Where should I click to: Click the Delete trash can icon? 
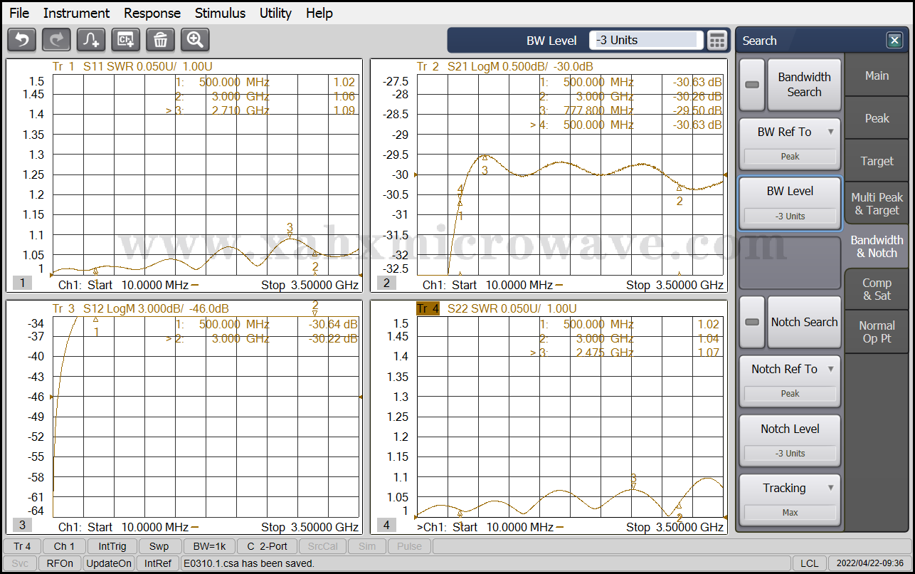pyautogui.click(x=161, y=40)
